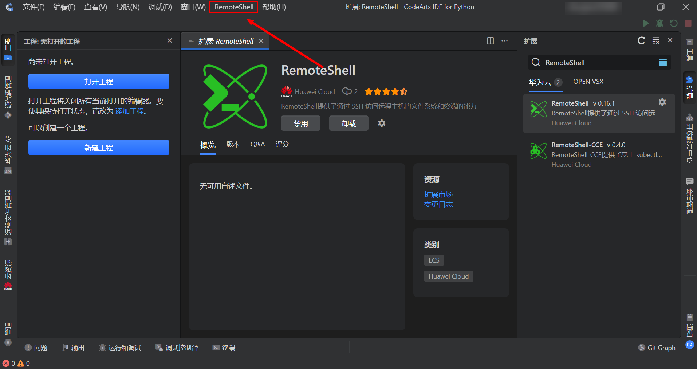Select the RemoteShell-CCE extension item
Screen dimensions: 697x369
(x=599, y=155)
